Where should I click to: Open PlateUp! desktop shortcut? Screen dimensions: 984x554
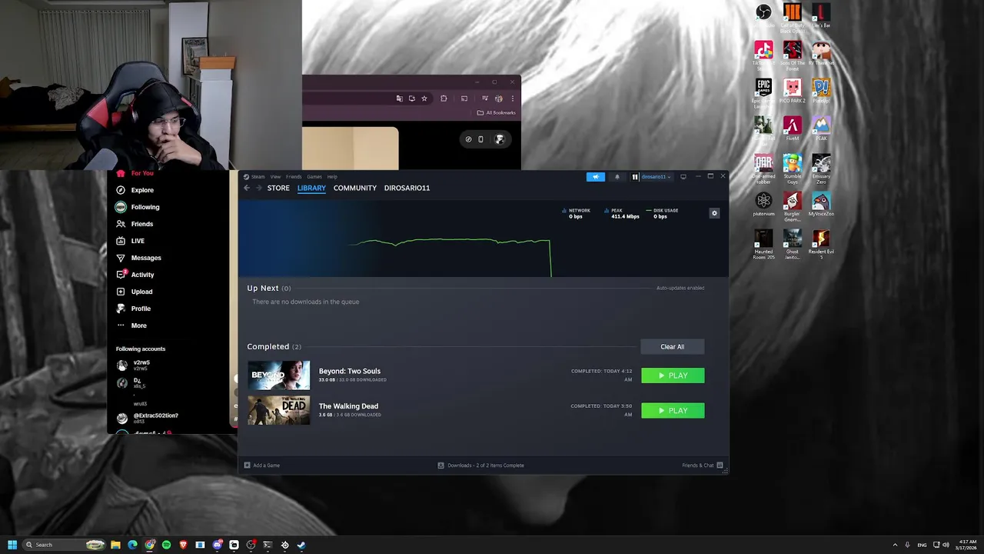821,91
